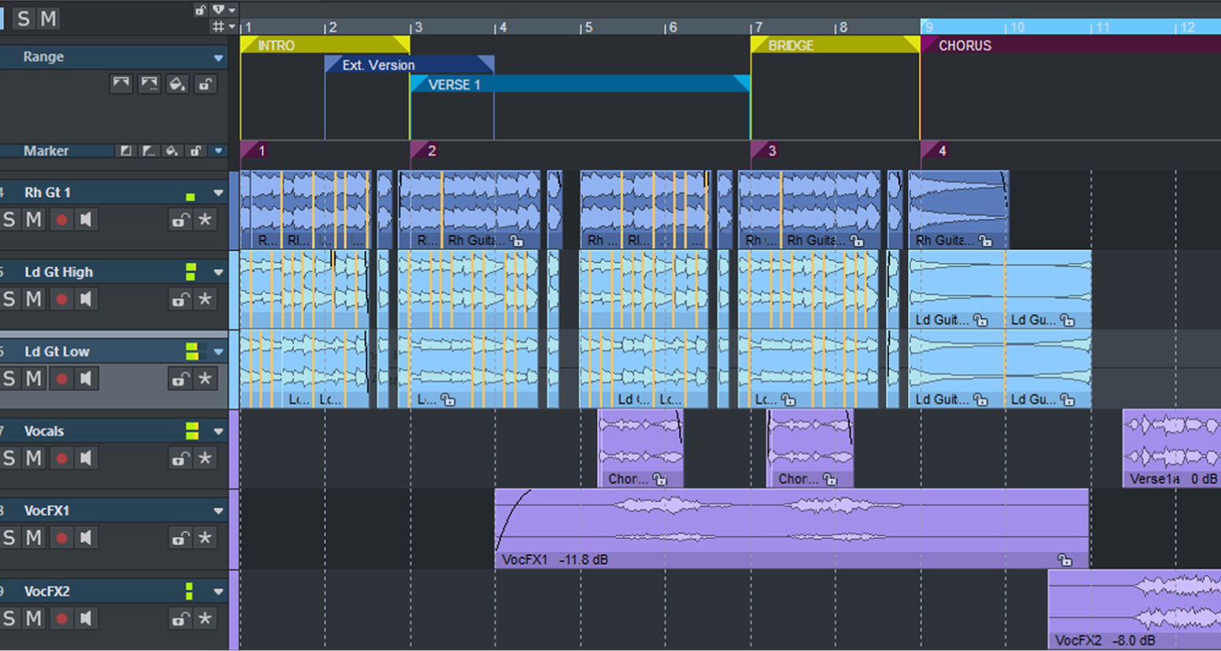The image size is (1221, 651).
Task: Click the add-marker-with-options icon in the Marker track
Action: point(149,150)
